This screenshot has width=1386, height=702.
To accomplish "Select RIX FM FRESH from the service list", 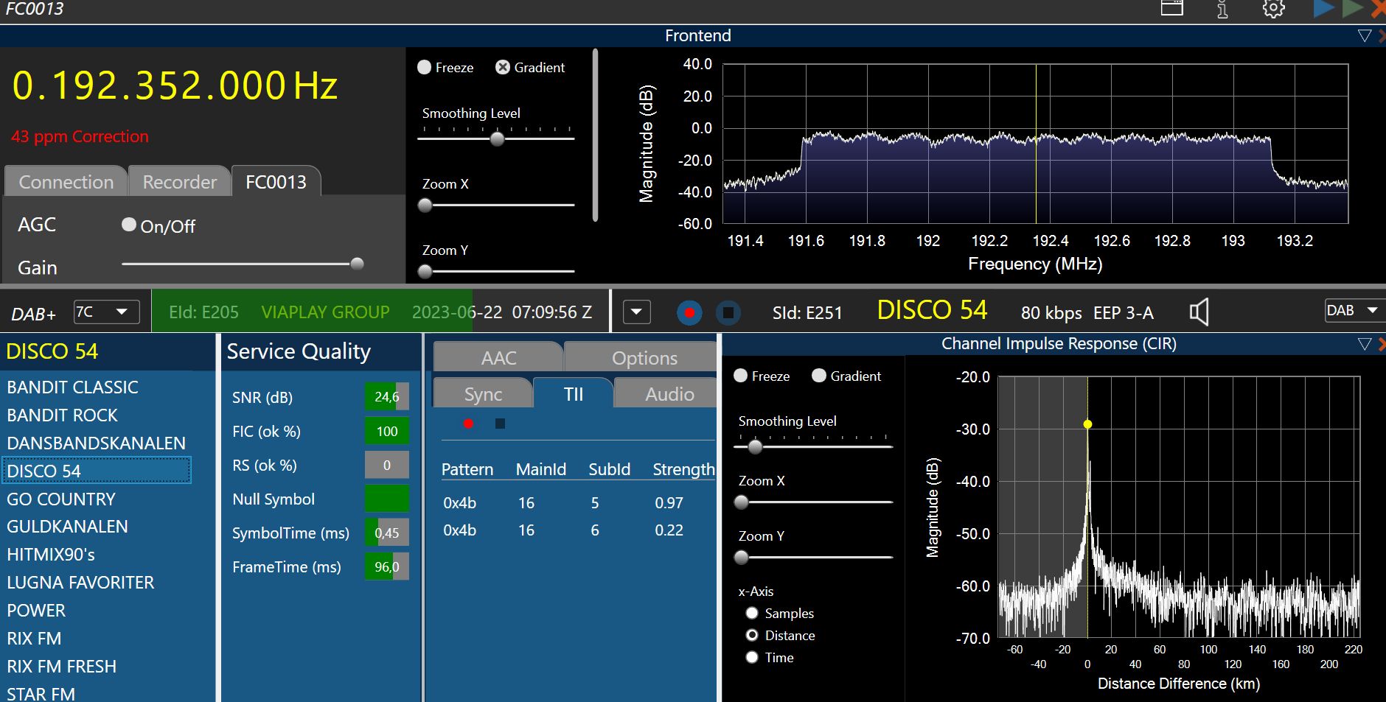I will click(x=62, y=666).
